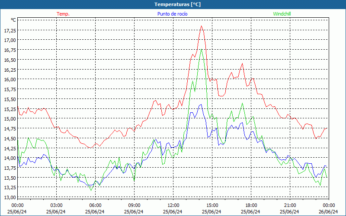
Task: Click the green windchill peak near 14:00
Action: point(201,49)
